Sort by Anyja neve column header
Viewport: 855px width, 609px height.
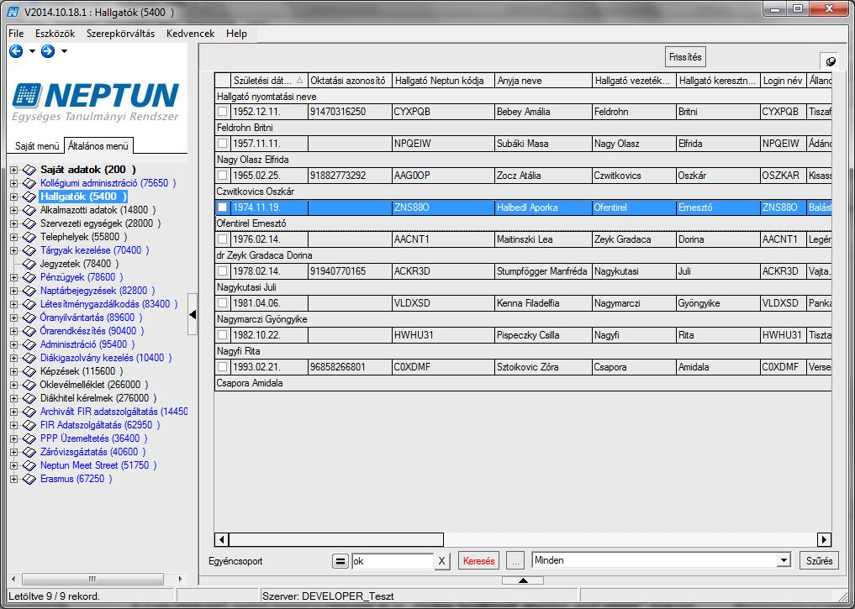pyautogui.click(x=543, y=80)
